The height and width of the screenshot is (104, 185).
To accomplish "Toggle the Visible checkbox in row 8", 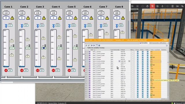I will click(148, 65).
